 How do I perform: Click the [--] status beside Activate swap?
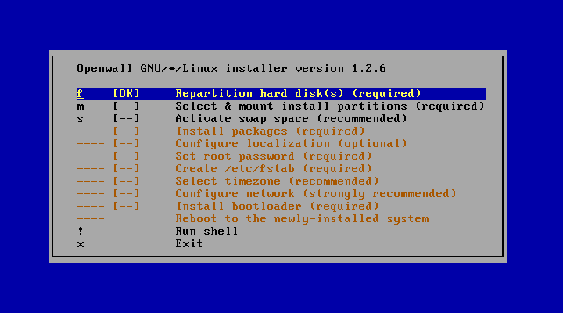tap(126, 119)
